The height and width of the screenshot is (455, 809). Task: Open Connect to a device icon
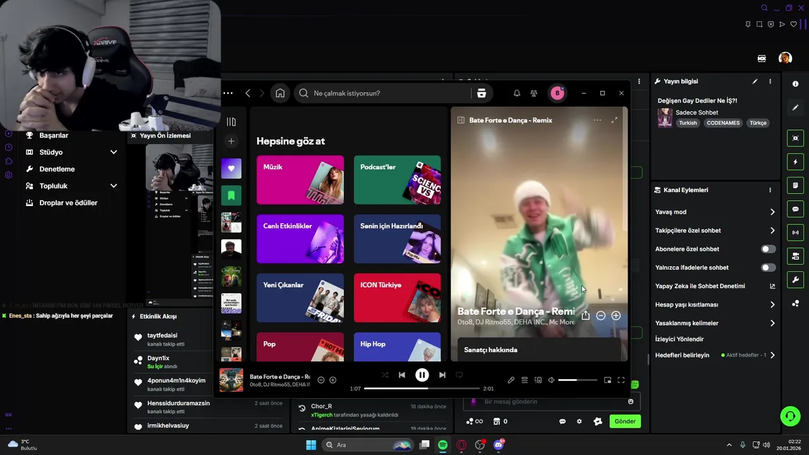click(538, 380)
